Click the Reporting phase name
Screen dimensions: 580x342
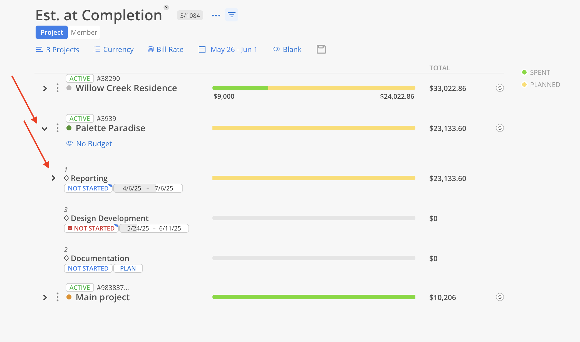(x=89, y=178)
